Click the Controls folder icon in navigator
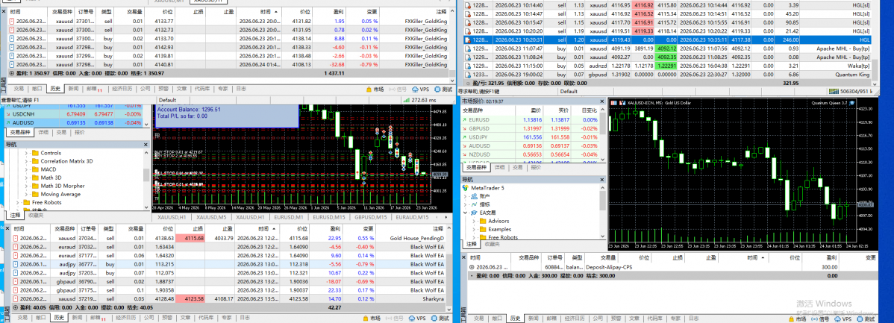Viewport: 894px width, 323px height. (x=35, y=153)
